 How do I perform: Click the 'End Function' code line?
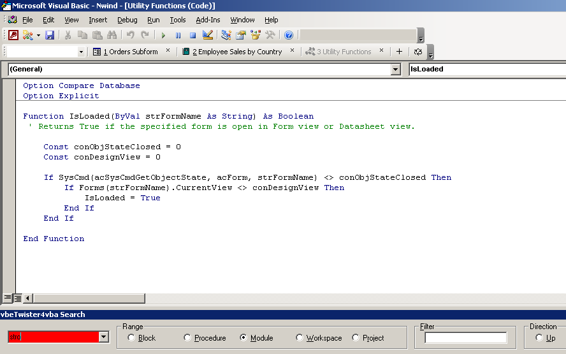click(x=54, y=239)
